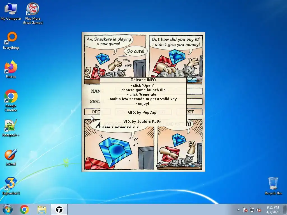Viewport: 287px width, 215px height.
Task: Open the PopCap Play More Great Games shortcut
Action: [33, 13]
